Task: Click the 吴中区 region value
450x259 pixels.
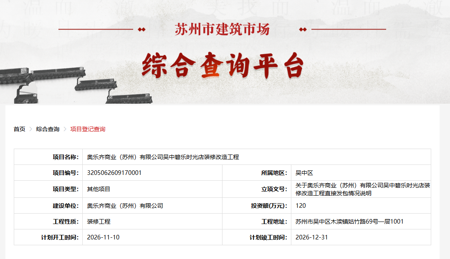Action: [x=304, y=173]
